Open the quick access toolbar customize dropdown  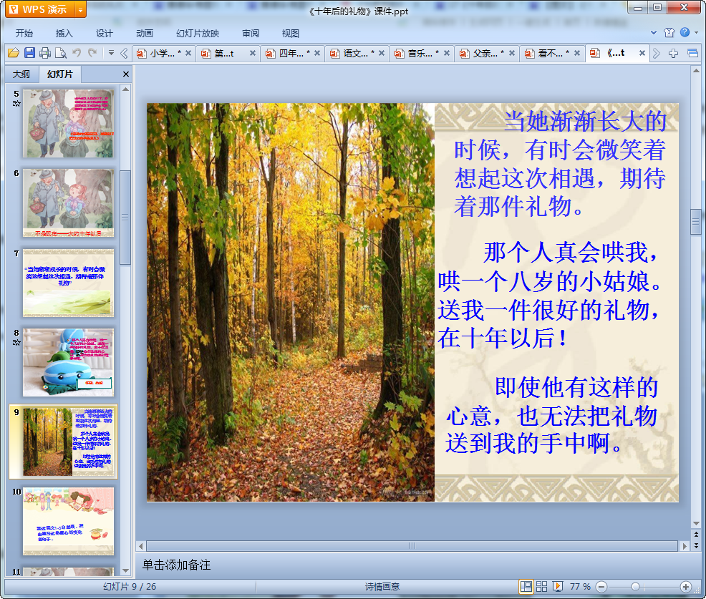coord(111,53)
